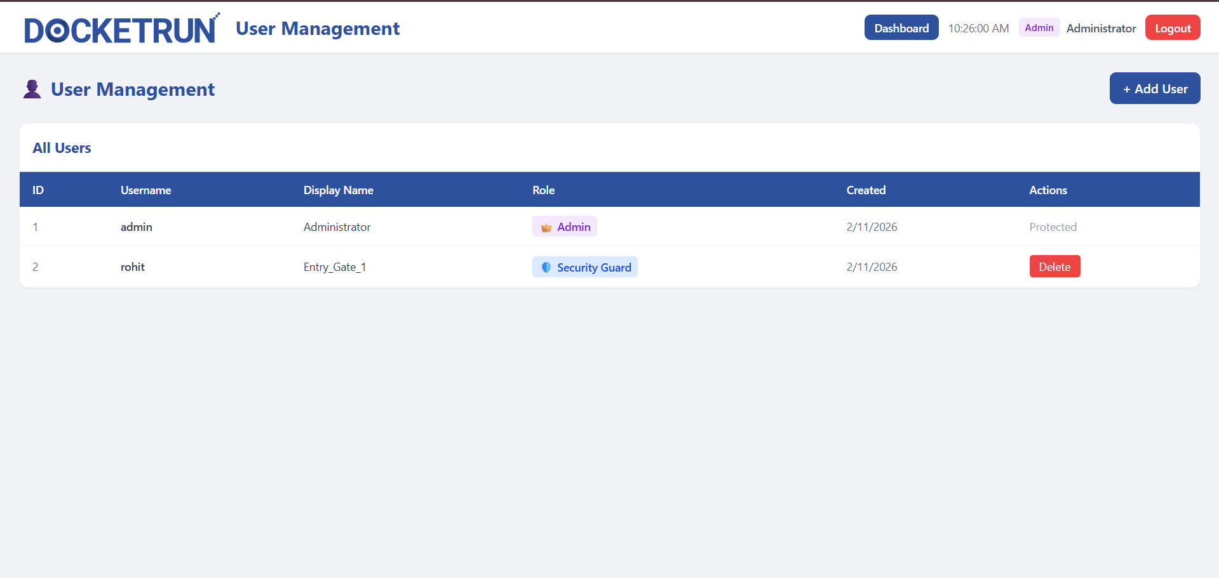Image resolution: width=1219 pixels, height=578 pixels.
Task: Select the ID column header
Action: [x=38, y=190]
